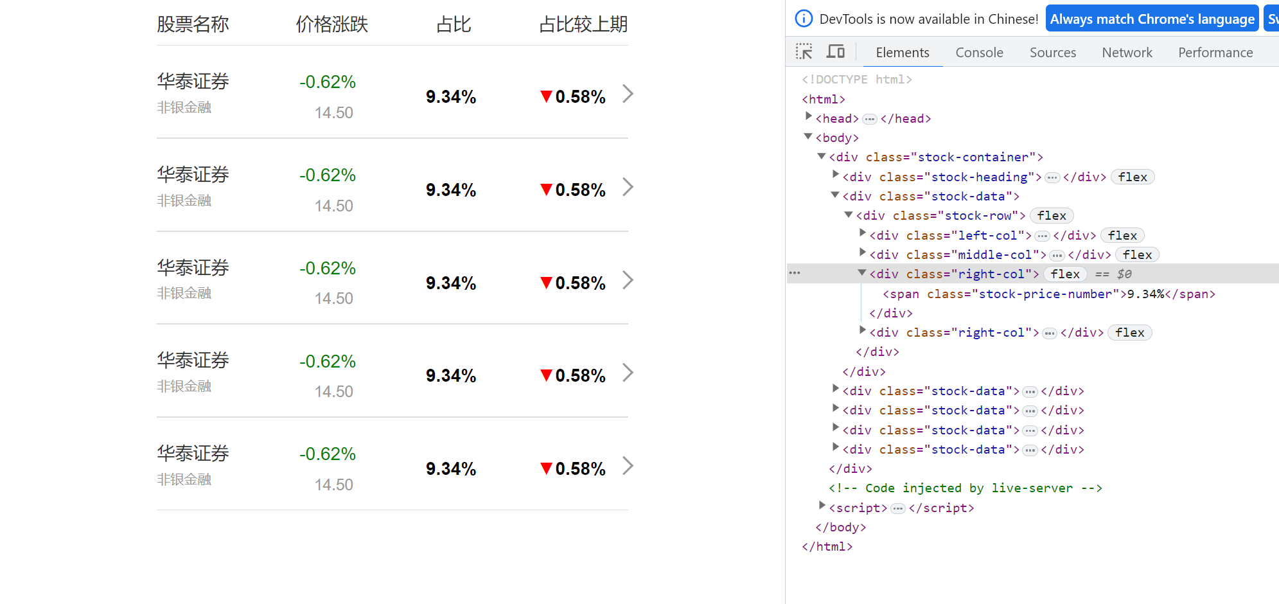The image size is (1279, 604).
Task: Open the Sources tab
Action: click(1052, 53)
